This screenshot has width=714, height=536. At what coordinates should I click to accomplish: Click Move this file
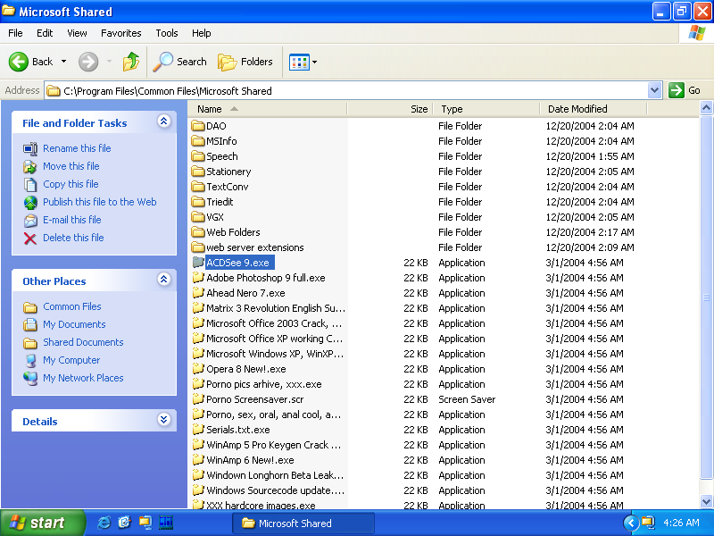(x=71, y=166)
